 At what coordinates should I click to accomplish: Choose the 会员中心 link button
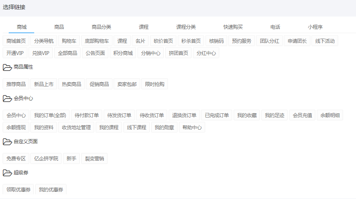[x=16, y=115]
